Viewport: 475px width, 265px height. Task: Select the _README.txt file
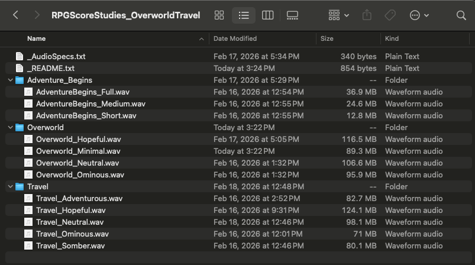(50, 68)
